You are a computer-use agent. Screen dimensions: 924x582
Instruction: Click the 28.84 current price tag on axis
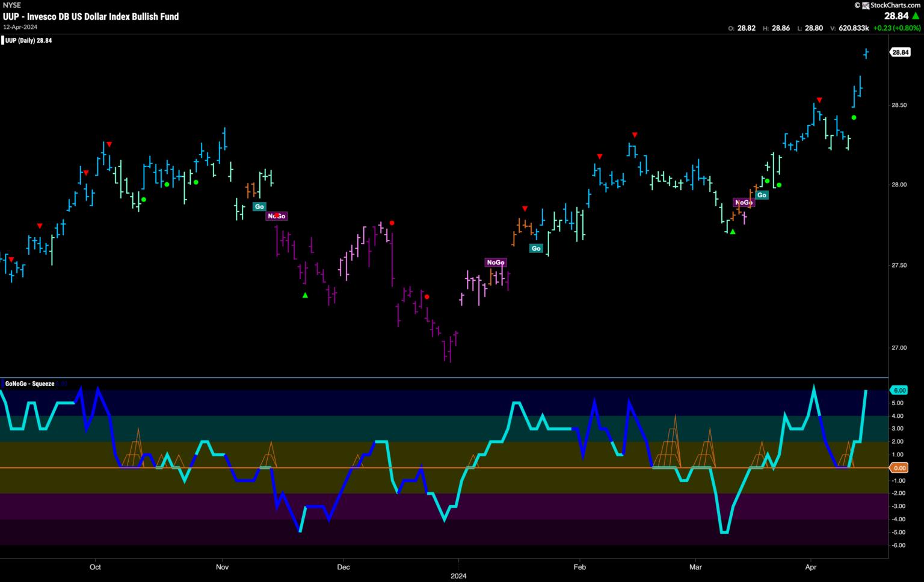point(900,52)
